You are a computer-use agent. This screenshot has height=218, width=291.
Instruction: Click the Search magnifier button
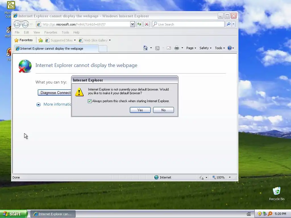(229, 24)
